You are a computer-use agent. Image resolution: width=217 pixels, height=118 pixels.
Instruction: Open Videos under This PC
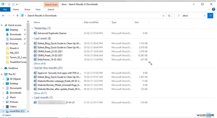pos(13,106)
